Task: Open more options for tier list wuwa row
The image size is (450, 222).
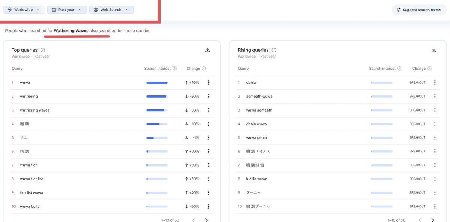Action: [209, 193]
